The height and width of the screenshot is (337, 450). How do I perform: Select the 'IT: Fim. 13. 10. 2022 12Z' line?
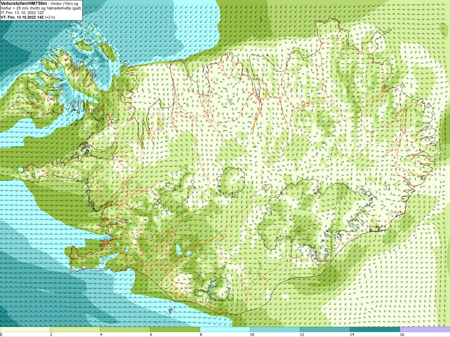pyautogui.click(x=22, y=13)
